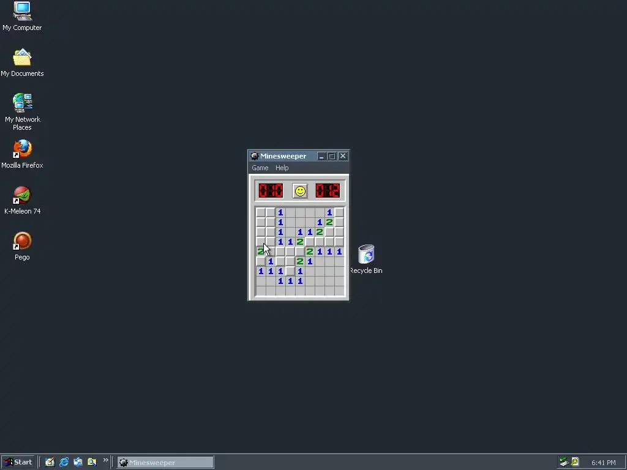Select the K-Meleon 74 desktop shortcut

[22, 201]
